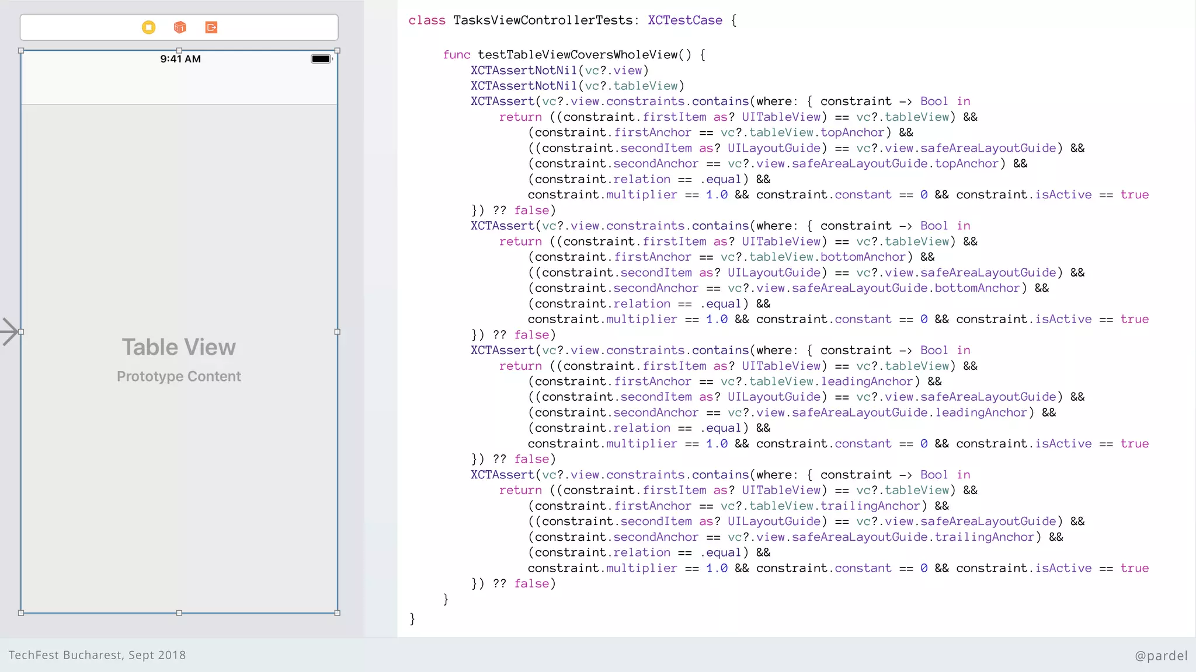Select the 'Prototype Content' label
The image size is (1196, 672).
tap(179, 376)
